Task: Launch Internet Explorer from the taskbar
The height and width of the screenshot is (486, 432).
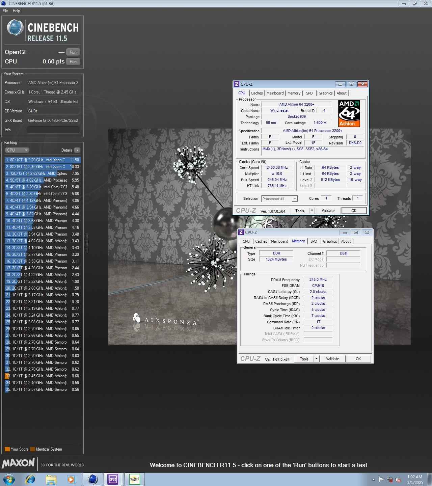Action: [30, 479]
